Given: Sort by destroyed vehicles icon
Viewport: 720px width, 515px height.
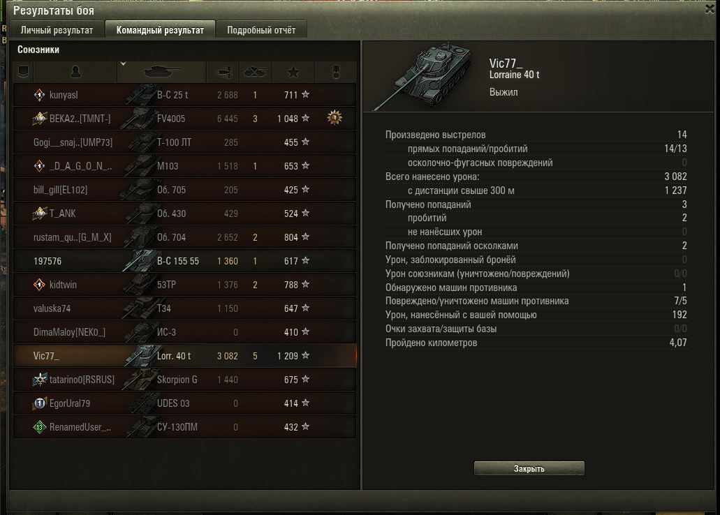Looking at the screenshot, I should 256,72.
